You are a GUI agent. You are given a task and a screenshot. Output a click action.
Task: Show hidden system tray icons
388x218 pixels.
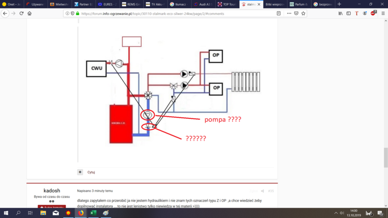(x=336, y=213)
